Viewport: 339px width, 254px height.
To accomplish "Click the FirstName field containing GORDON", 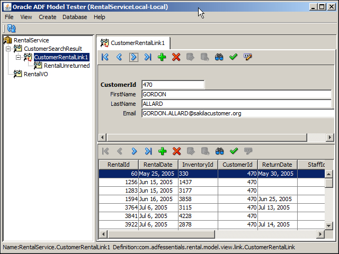I will pyautogui.click(x=237, y=94).
